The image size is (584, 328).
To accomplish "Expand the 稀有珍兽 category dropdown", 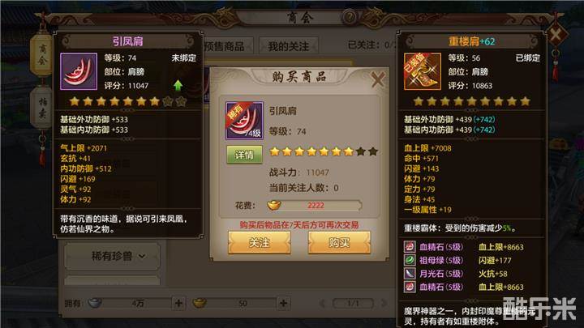I will [112, 256].
